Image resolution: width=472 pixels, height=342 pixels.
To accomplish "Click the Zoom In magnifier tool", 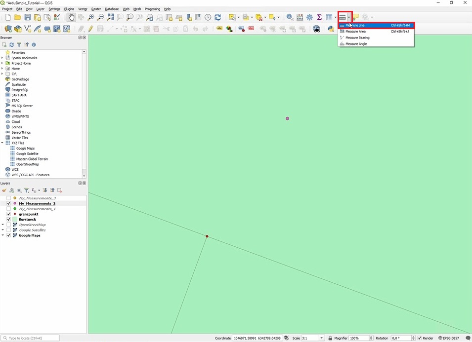I will click(91, 17).
